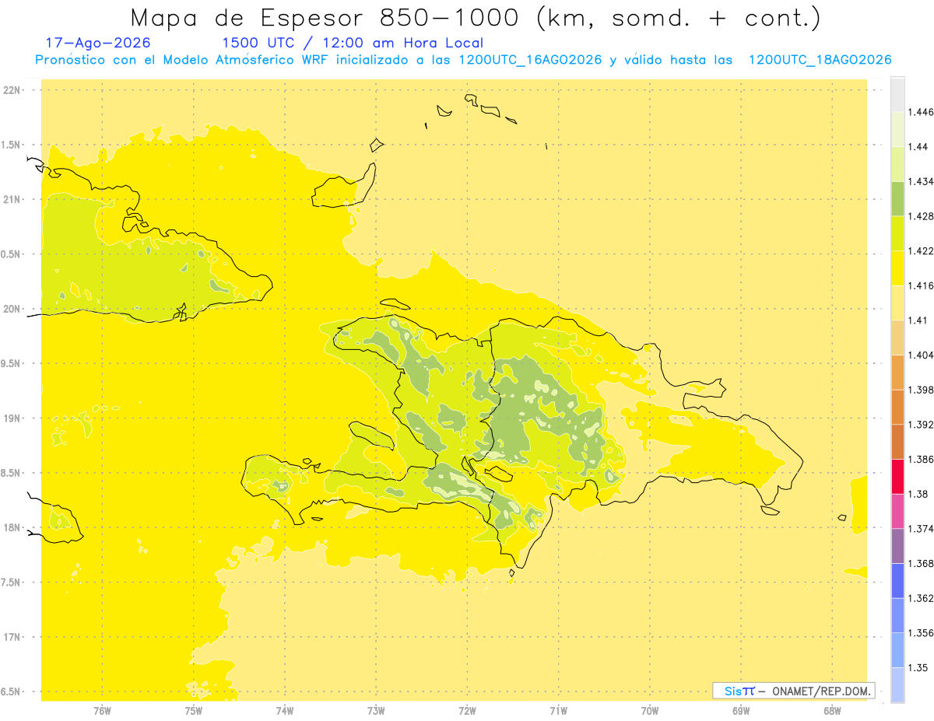Select the bright yellow legend swatch between 1.416 and 1.422
The height and width of the screenshot is (721, 934).
[x=897, y=268]
